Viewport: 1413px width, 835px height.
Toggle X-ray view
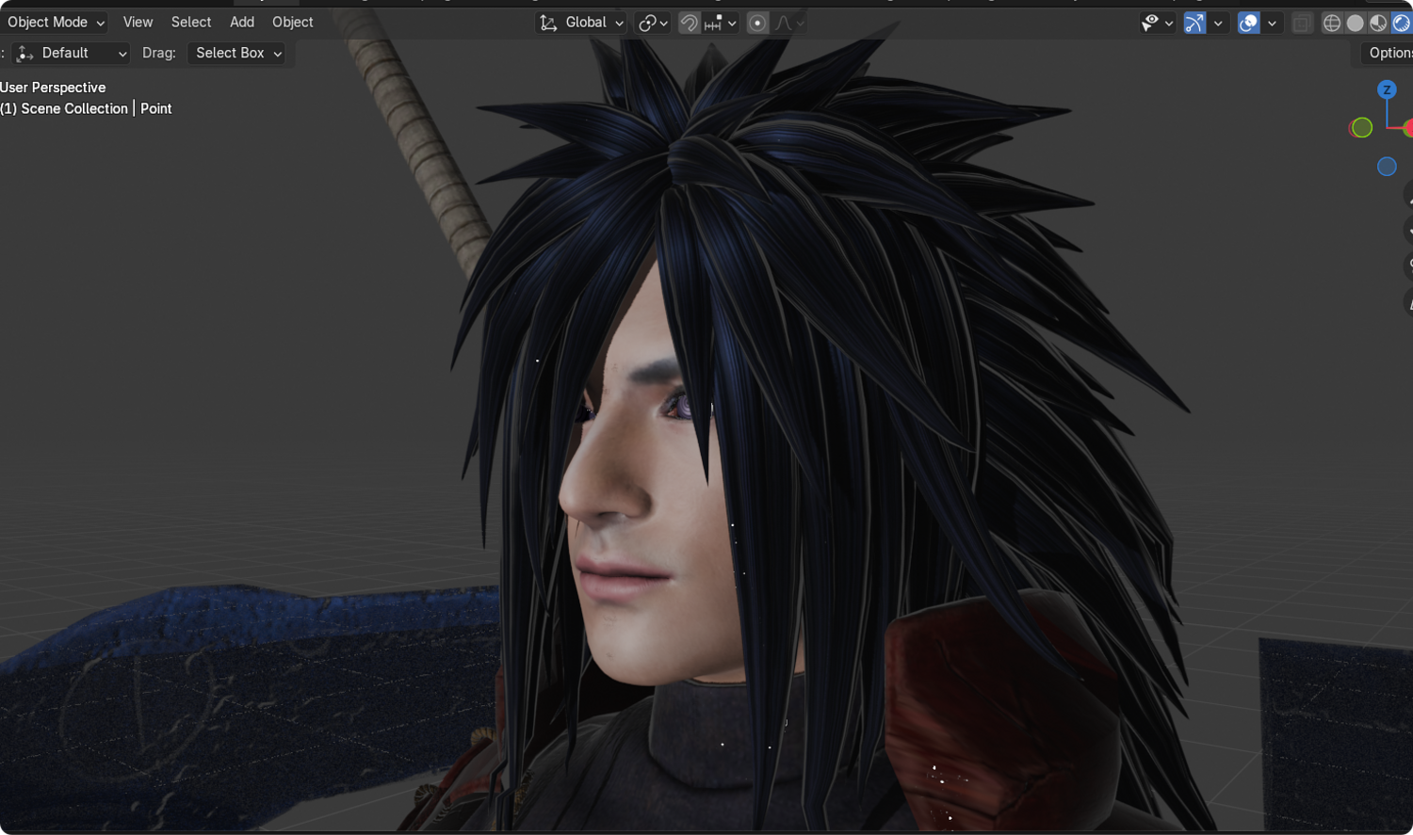pyautogui.click(x=1302, y=23)
